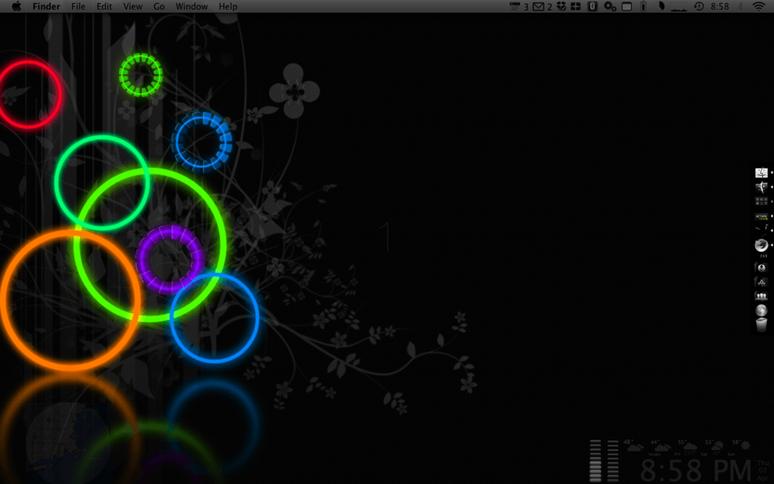Expand the app grid stack in the dock

[760, 200]
